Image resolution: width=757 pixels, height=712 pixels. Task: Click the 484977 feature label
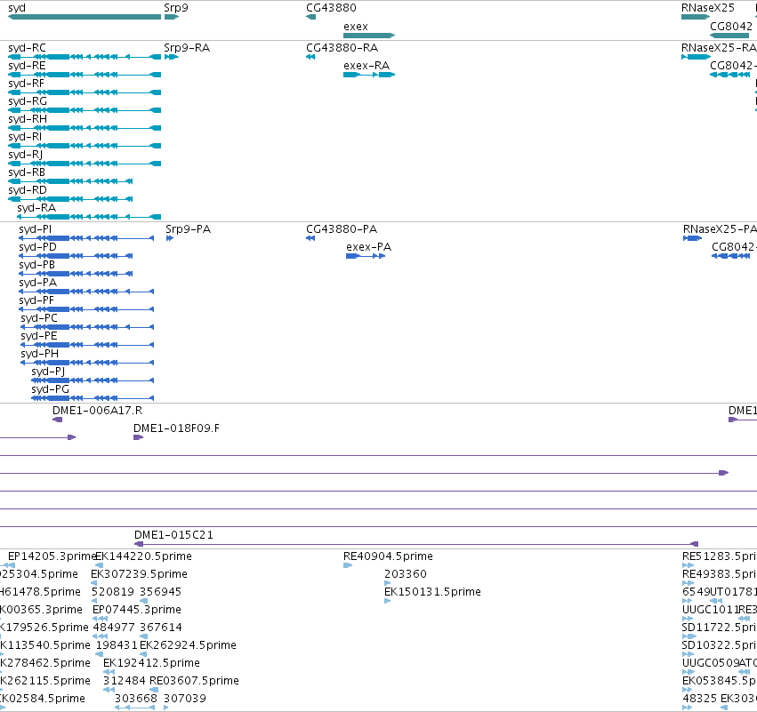pos(114,628)
